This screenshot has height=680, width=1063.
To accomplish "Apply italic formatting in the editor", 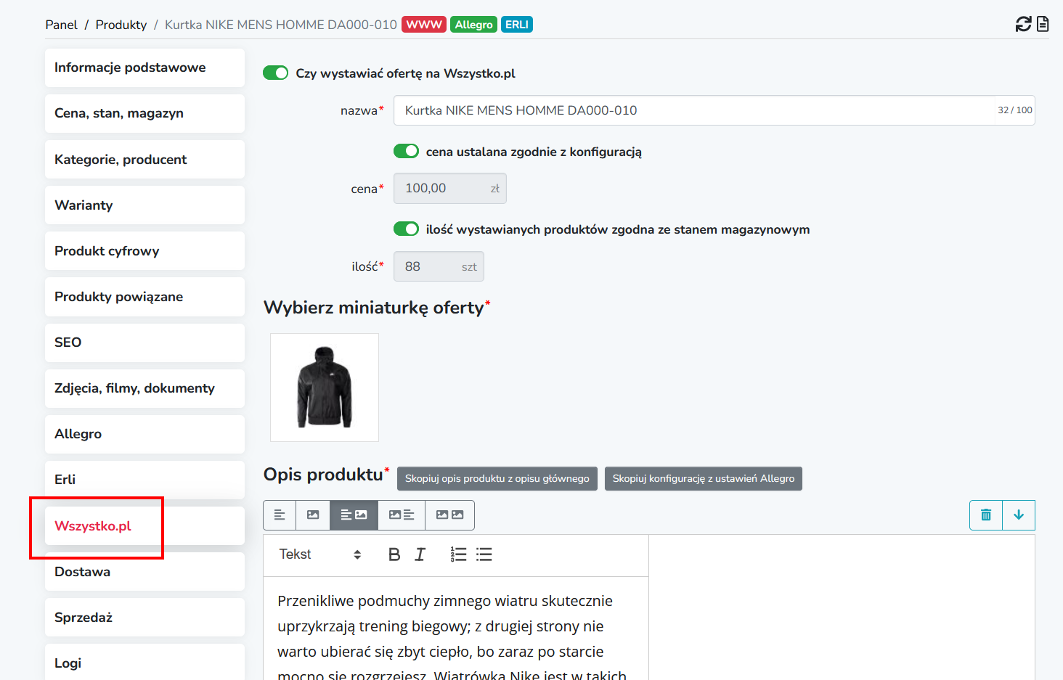I will point(420,554).
